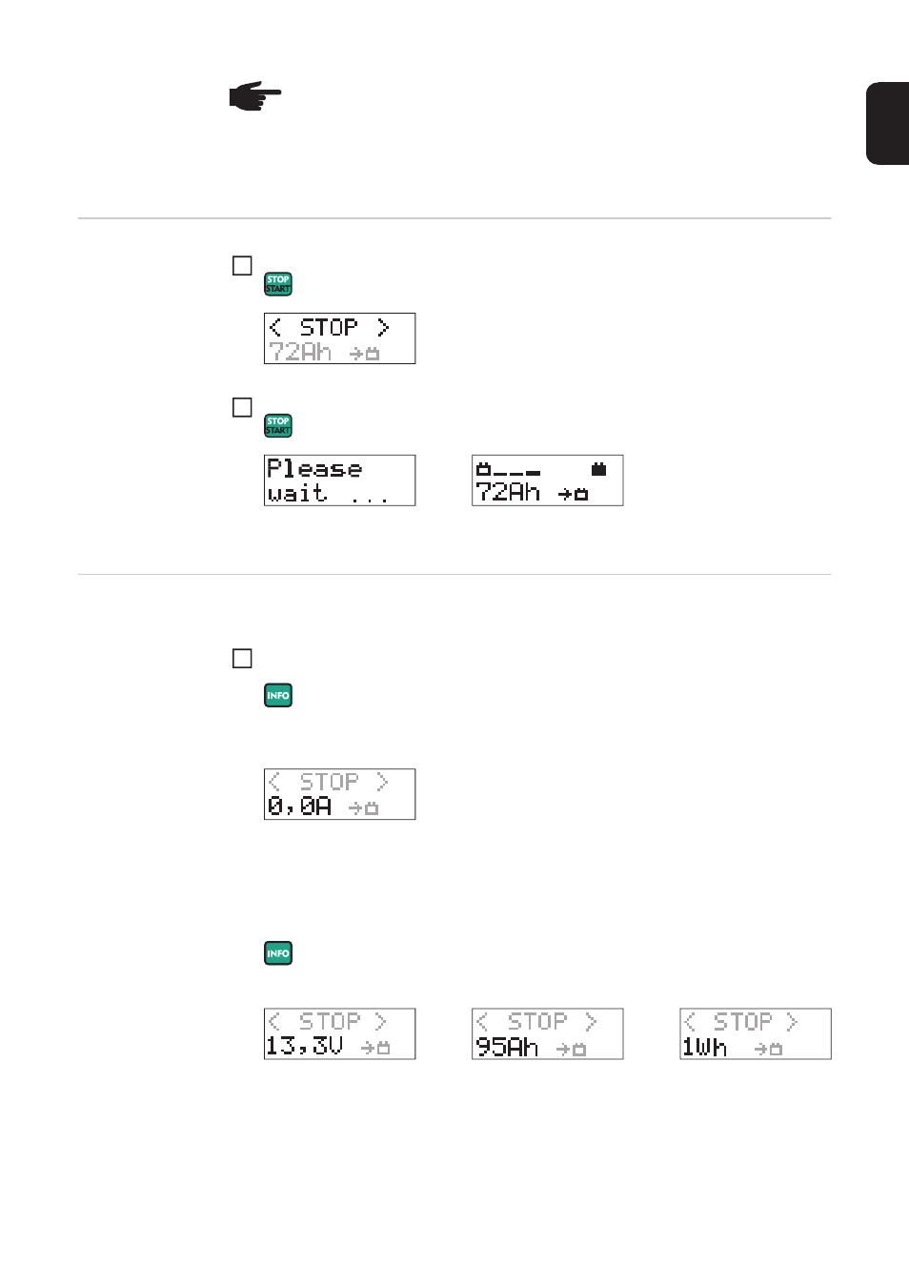Click the INFO icon above the 13,3V display
The image size is (909, 1287).
click(x=278, y=953)
